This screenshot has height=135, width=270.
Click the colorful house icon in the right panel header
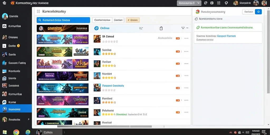198,12
